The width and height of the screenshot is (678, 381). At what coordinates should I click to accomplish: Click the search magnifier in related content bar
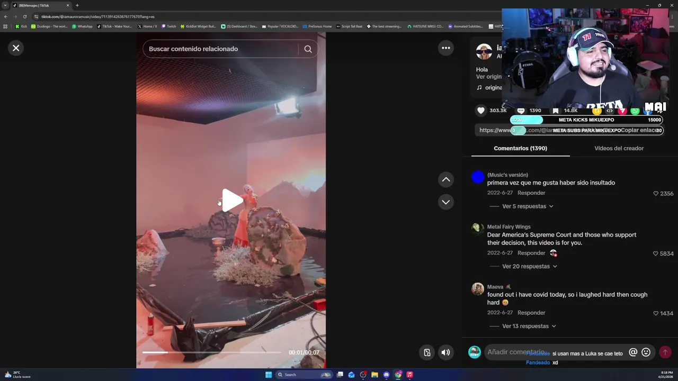coord(308,49)
